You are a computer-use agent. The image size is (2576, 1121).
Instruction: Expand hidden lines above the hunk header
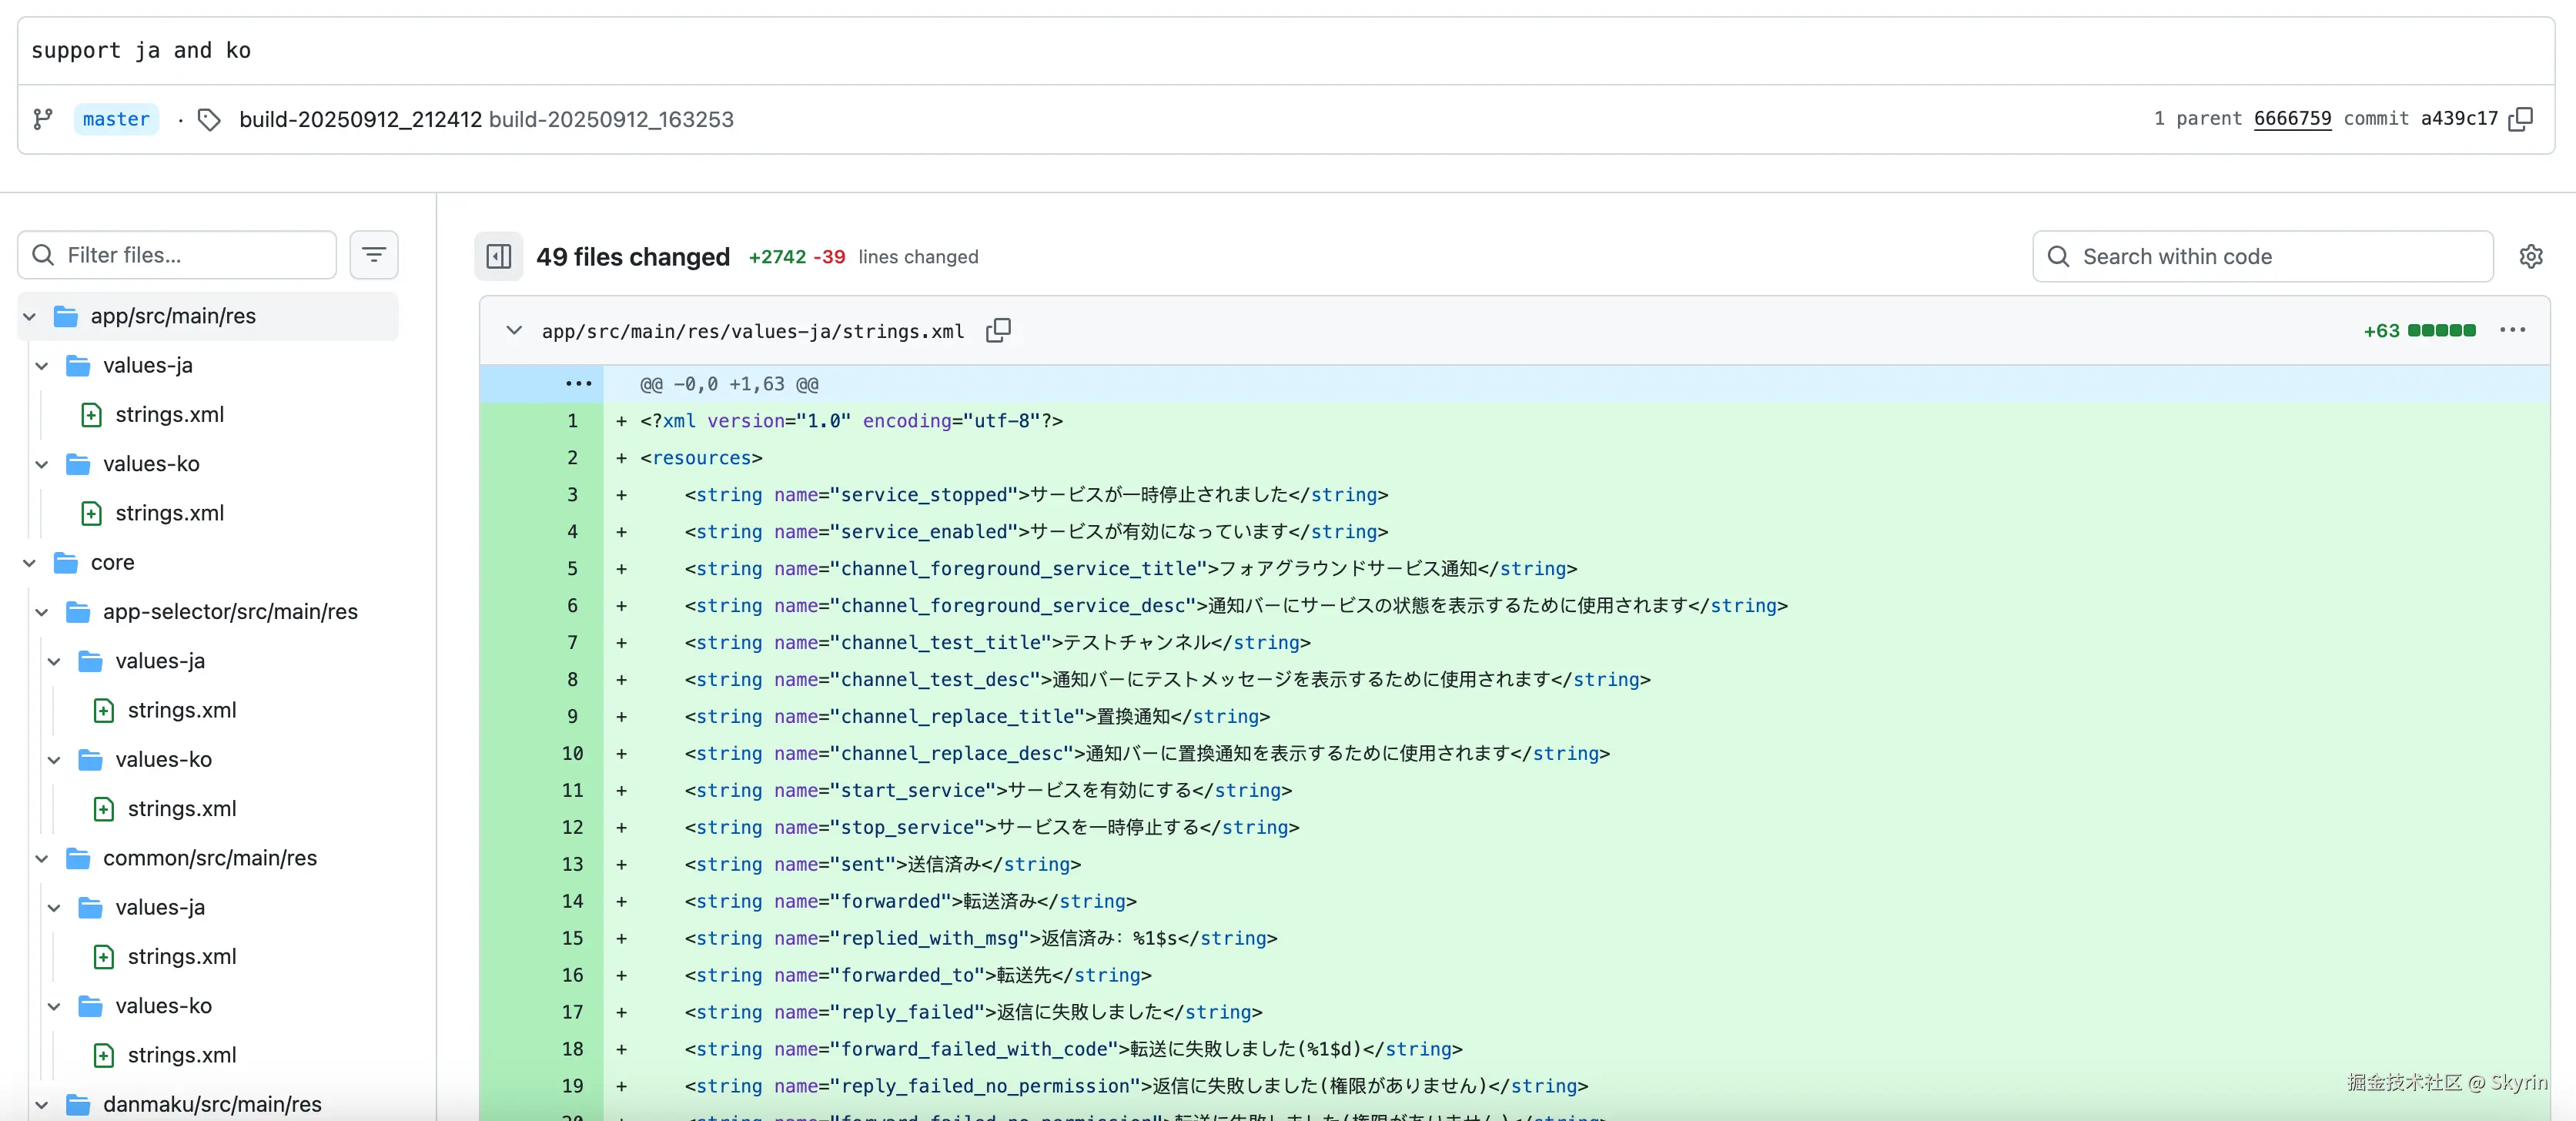click(578, 384)
